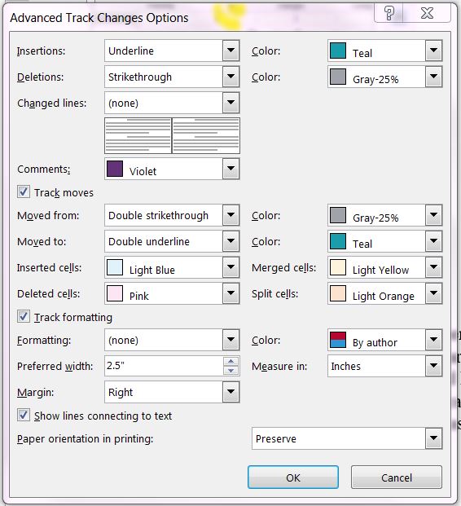The image size is (461, 506).
Task: Increase Preferred width with up spinner arrow
Action: pos(230,361)
